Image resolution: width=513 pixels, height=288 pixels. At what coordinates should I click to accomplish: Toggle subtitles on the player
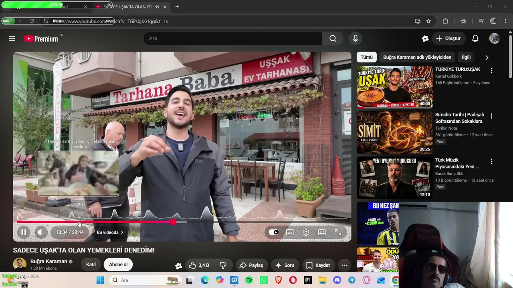tap(290, 232)
